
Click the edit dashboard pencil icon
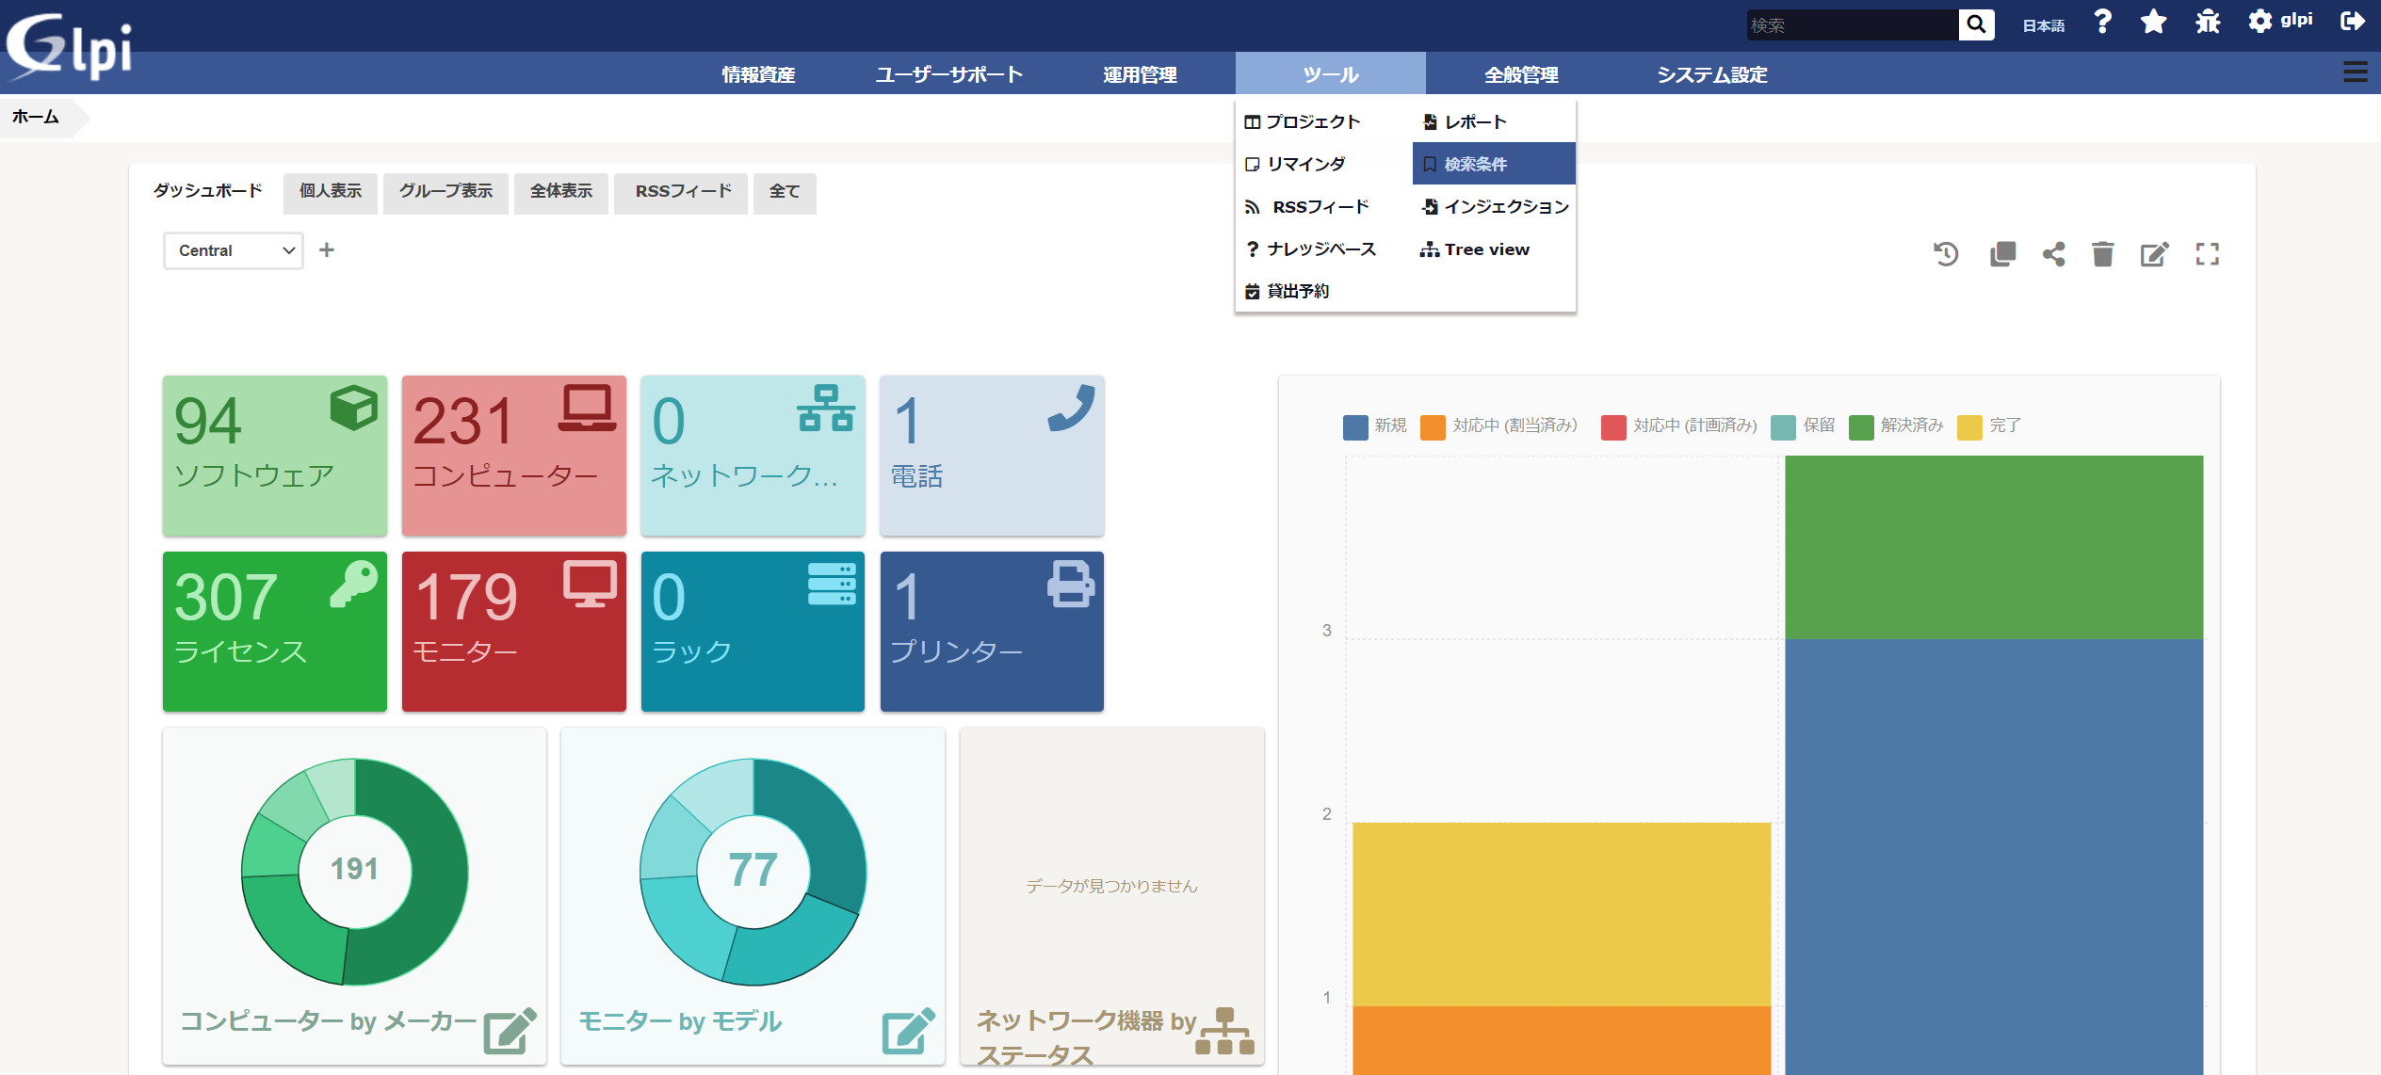click(2154, 254)
